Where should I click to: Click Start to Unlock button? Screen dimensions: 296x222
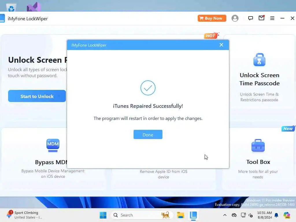[x=37, y=96]
